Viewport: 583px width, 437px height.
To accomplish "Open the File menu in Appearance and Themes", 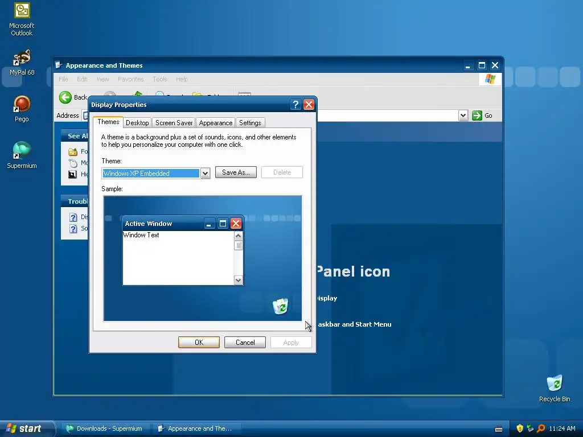I will pyautogui.click(x=63, y=79).
